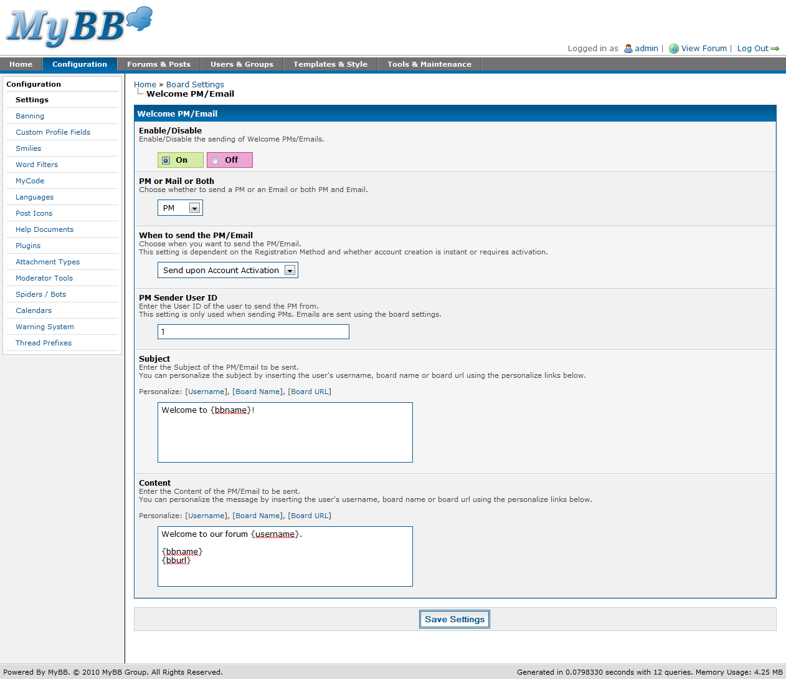Click the admin user icon
Screen dimensions: 786x679
click(628, 49)
